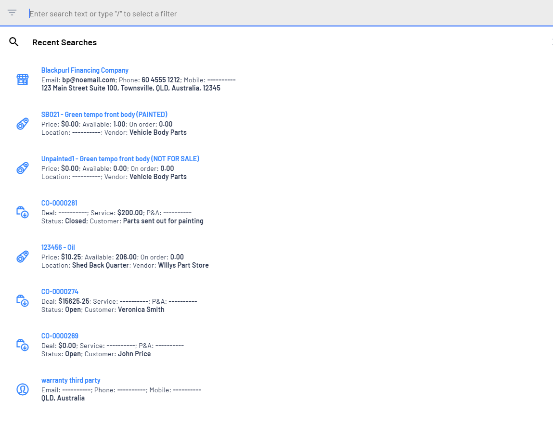Click the Recent Searches magnifier icon

click(x=14, y=42)
